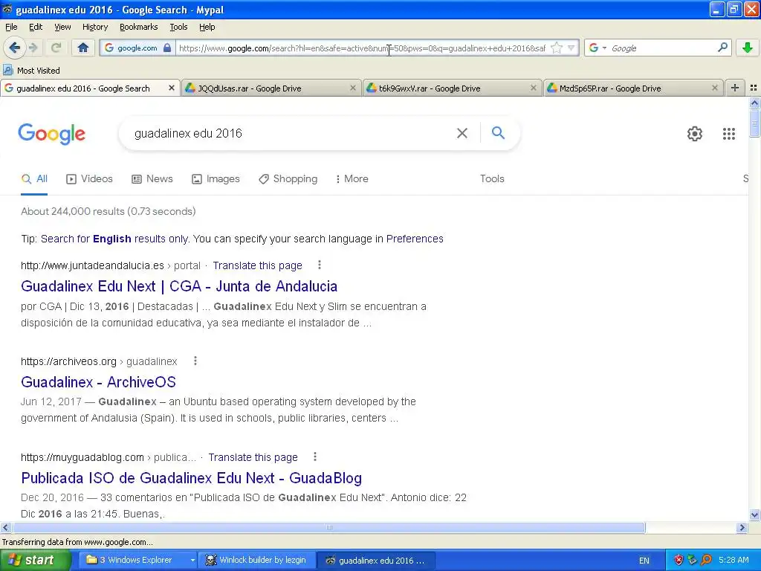Screen dimensions: 761x571
Task: Open the Most Visited bookmarks folder
Action: click(x=32, y=71)
